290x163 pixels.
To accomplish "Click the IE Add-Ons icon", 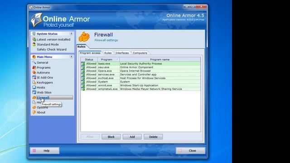I will (34, 77).
